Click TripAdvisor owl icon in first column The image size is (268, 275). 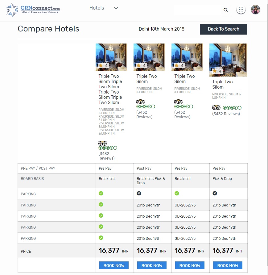[x=102, y=143]
